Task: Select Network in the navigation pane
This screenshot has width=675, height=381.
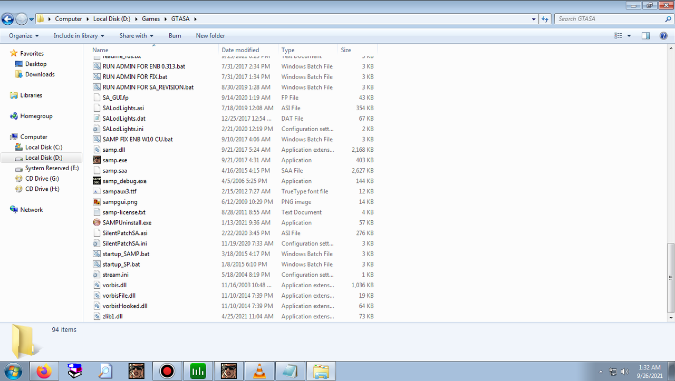Action: pos(32,210)
